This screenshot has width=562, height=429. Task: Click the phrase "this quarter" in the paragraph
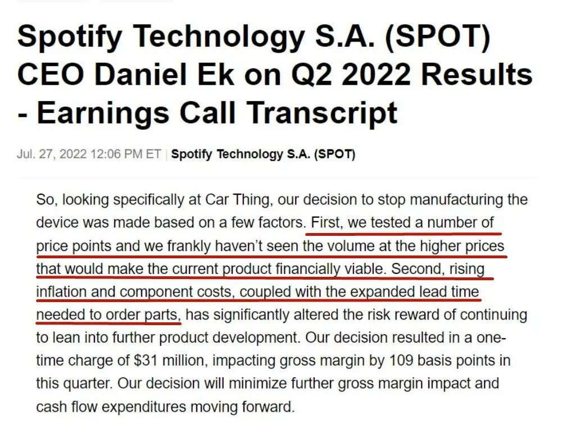point(67,384)
